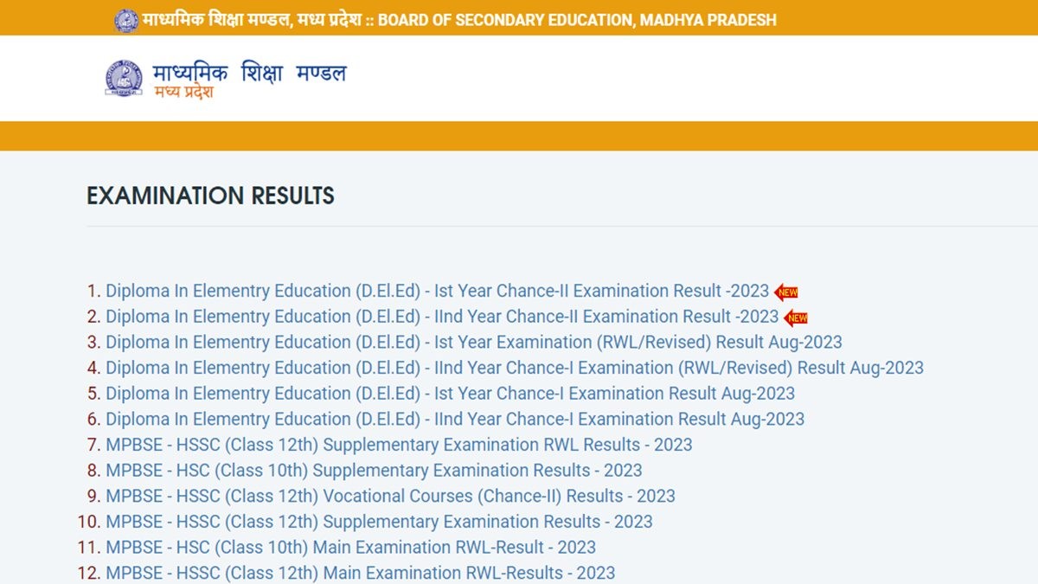Click the large MP Board logo emblem
This screenshot has width=1038, height=584.
pyautogui.click(x=124, y=79)
